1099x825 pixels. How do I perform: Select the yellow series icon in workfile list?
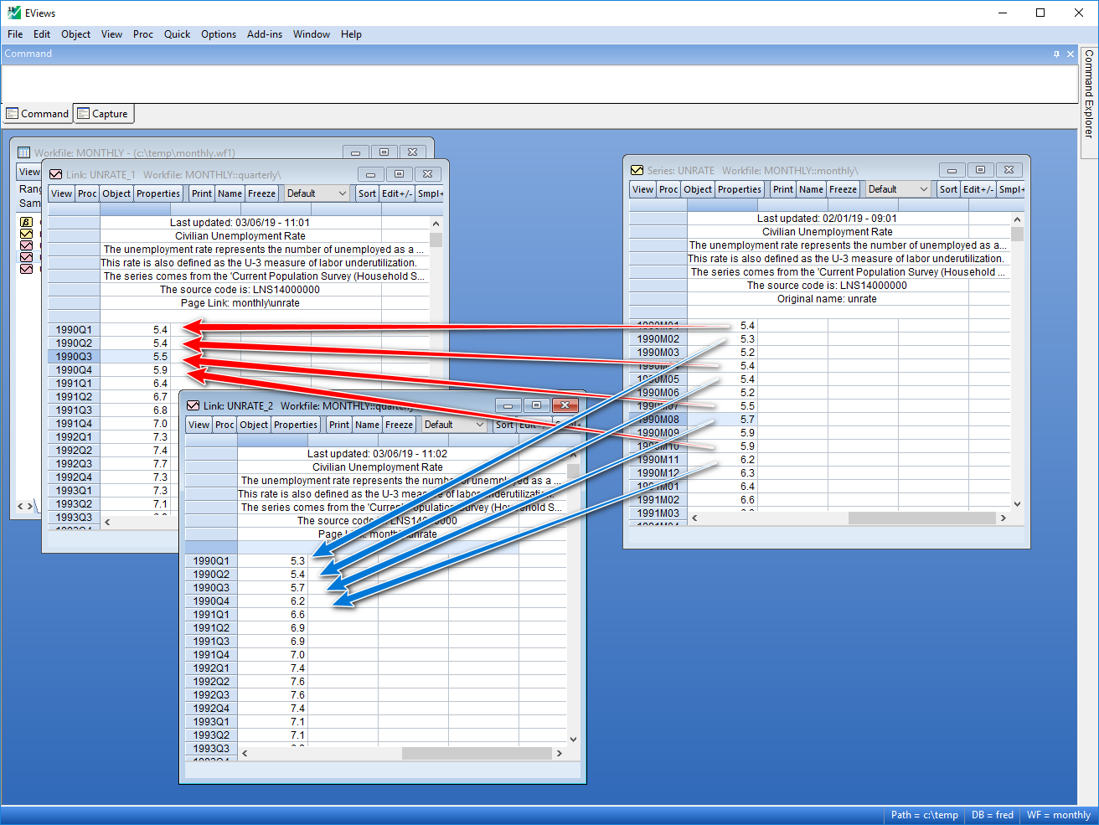click(x=26, y=234)
